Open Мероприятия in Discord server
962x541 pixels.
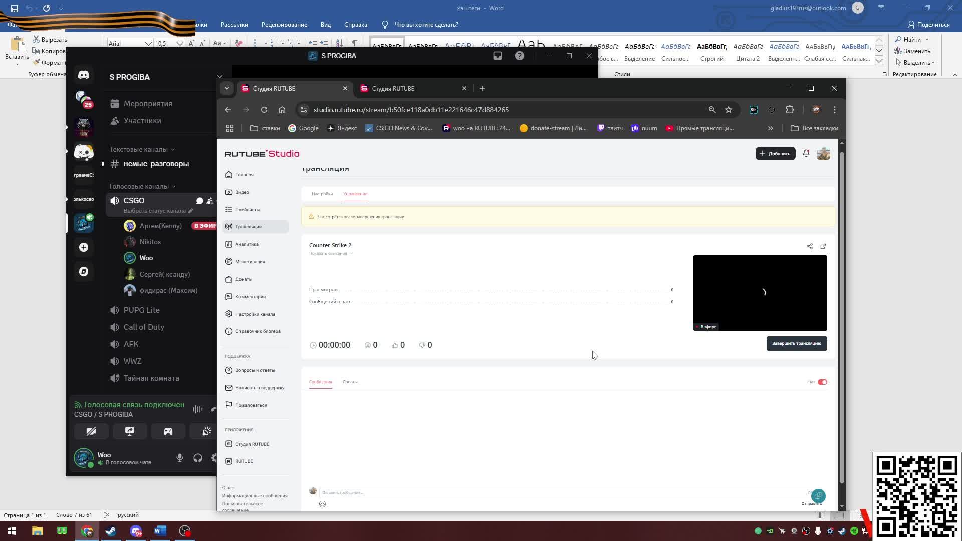tap(148, 104)
